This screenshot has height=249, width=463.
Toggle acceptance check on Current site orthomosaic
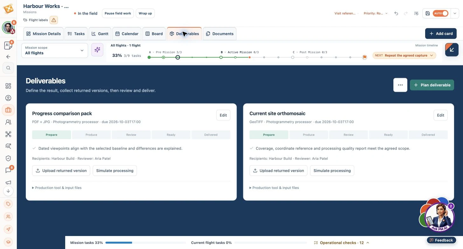[252, 148]
